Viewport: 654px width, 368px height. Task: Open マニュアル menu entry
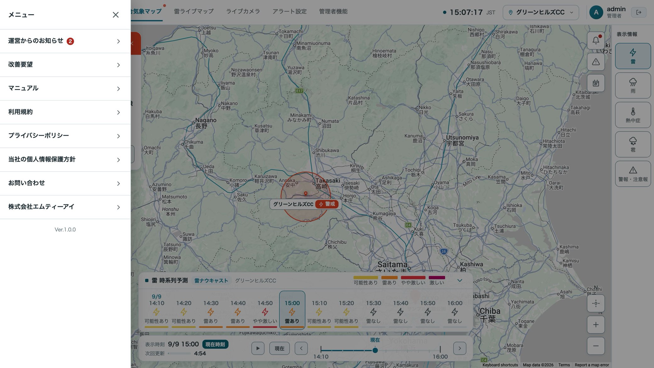click(65, 88)
